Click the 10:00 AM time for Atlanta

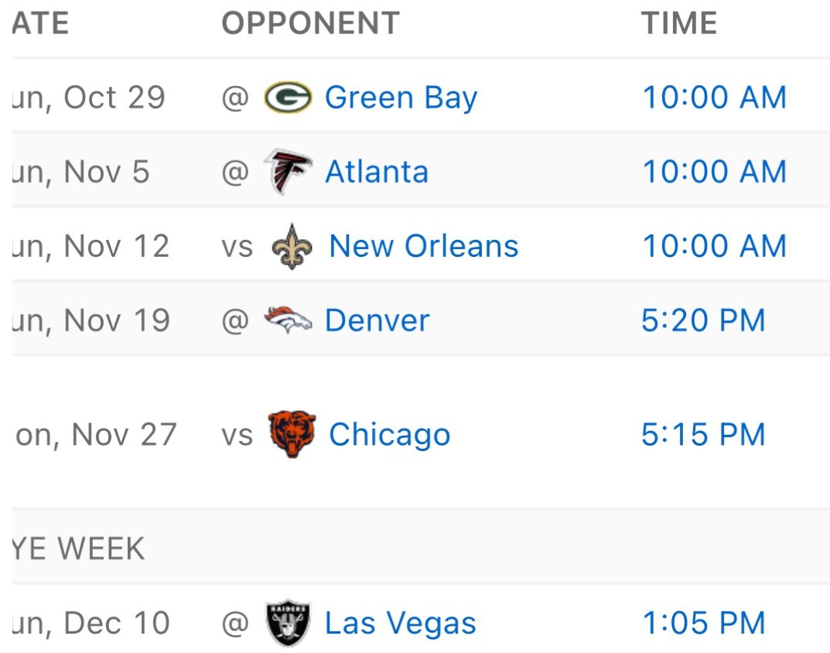click(x=714, y=172)
